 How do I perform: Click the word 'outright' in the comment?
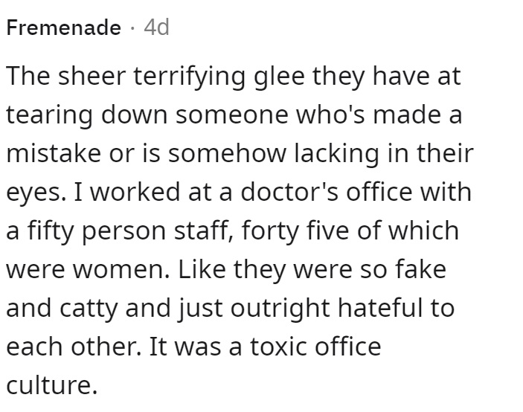click(x=280, y=308)
